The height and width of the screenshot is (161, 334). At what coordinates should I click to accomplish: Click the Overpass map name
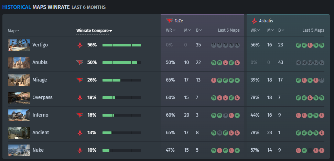[x=42, y=98]
